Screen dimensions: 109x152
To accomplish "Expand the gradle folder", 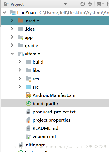I will [x=12, y=45].
